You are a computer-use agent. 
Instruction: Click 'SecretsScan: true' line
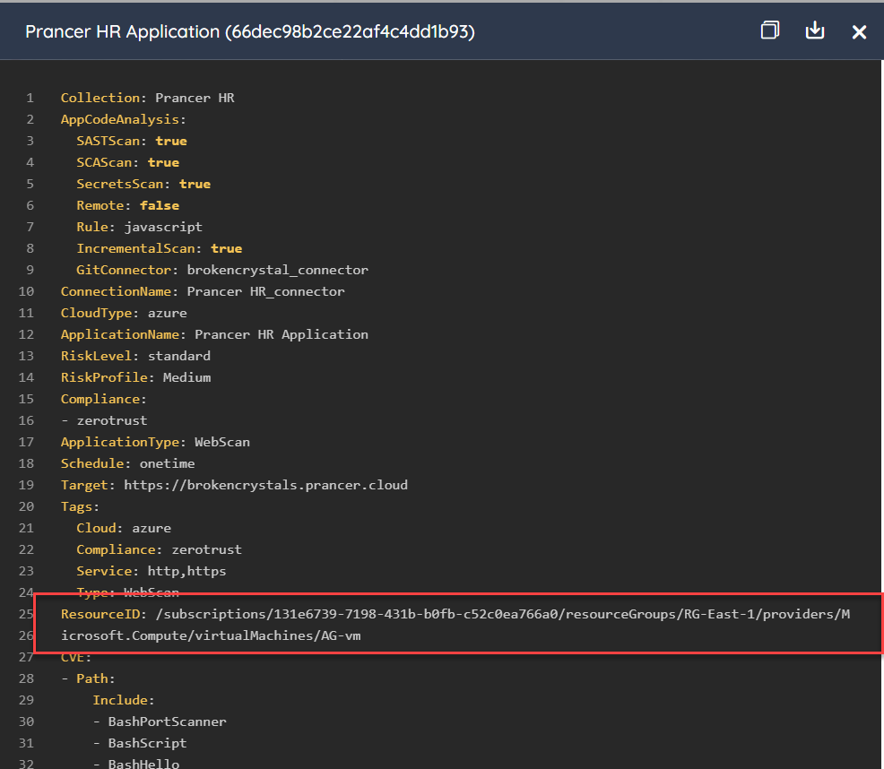143,183
